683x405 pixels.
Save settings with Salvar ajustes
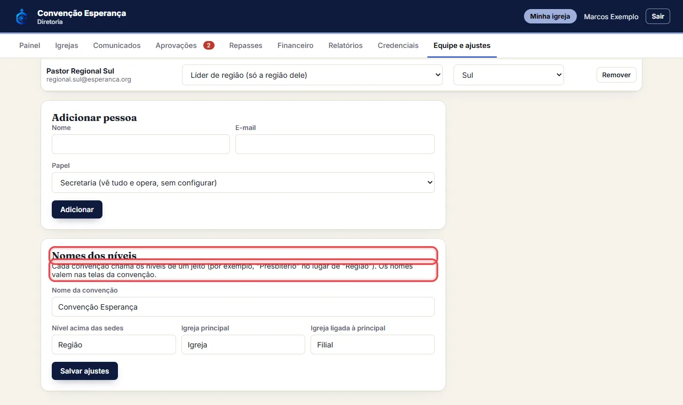tap(85, 371)
